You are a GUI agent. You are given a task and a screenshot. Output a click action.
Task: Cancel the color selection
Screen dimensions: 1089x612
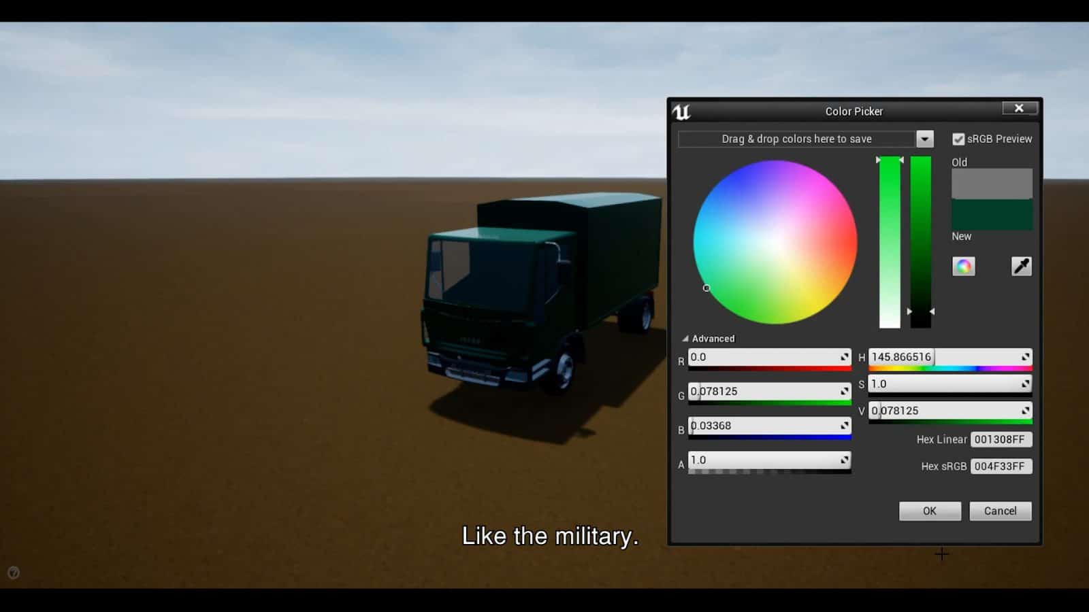click(1000, 511)
